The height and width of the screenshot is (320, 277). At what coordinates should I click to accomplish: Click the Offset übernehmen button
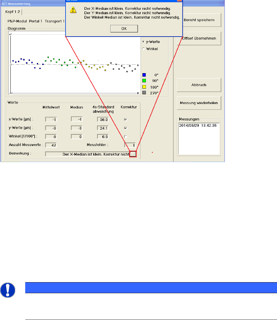[x=199, y=38]
